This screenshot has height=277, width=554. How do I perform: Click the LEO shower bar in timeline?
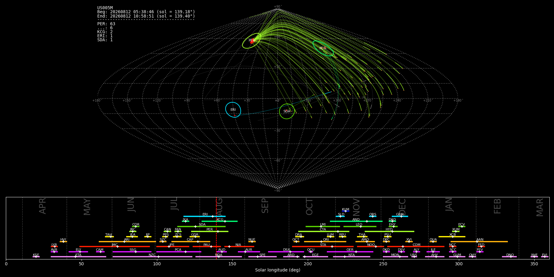pos(360,227)
